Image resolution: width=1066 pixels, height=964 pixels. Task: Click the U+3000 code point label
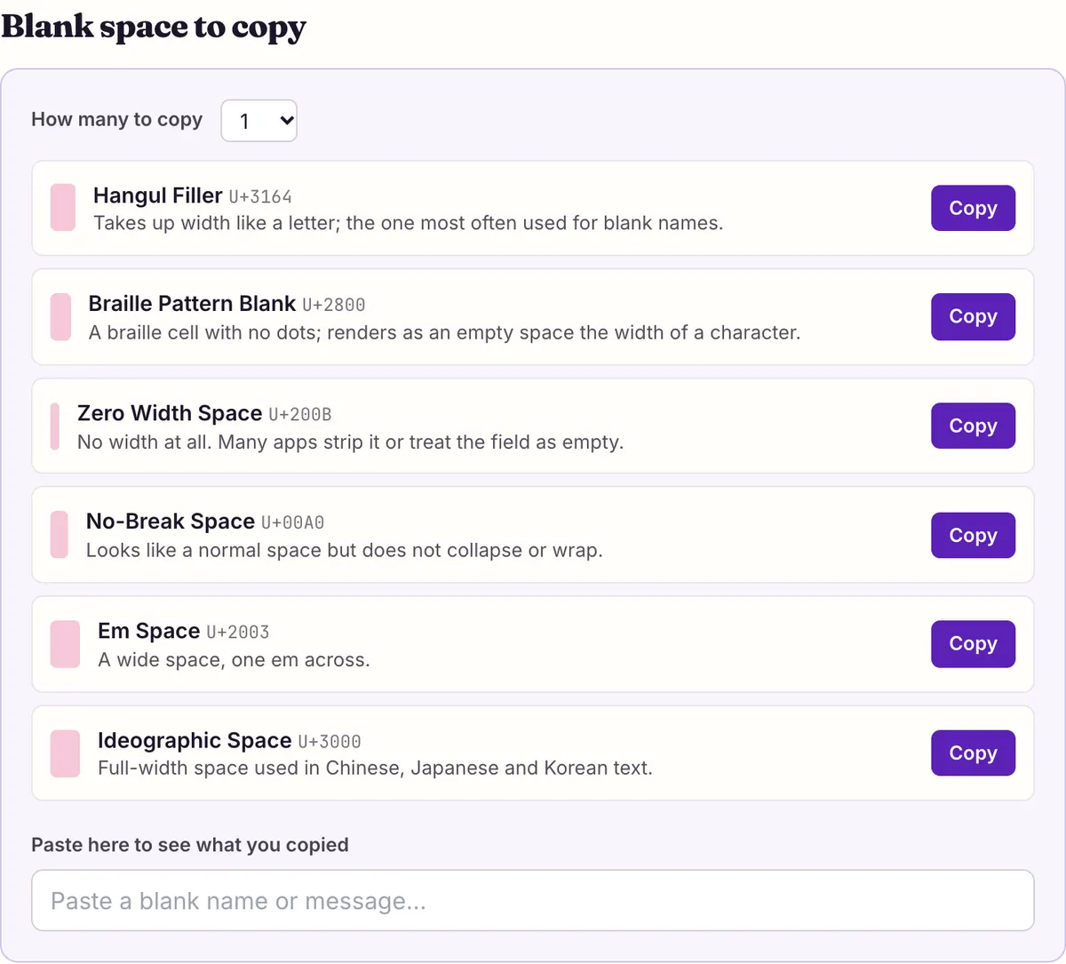[330, 741]
